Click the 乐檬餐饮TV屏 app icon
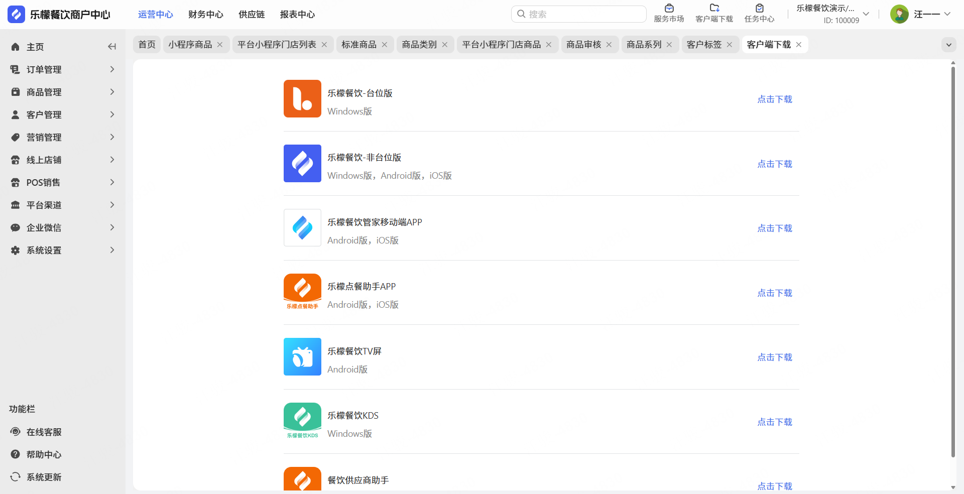This screenshot has width=964, height=494. [302, 356]
